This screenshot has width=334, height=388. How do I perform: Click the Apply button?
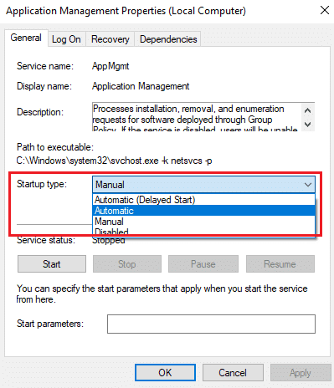(301, 373)
